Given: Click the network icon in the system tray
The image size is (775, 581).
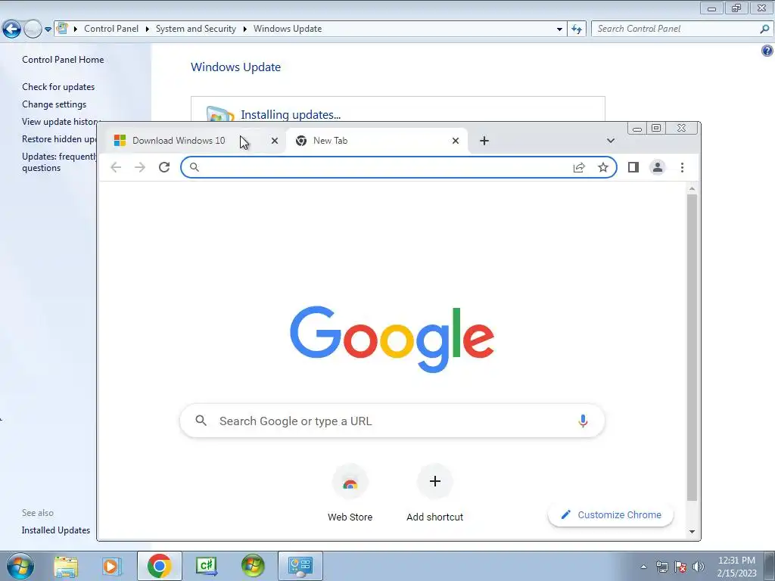Looking at the screenshot, I should [x=662, y=567].
